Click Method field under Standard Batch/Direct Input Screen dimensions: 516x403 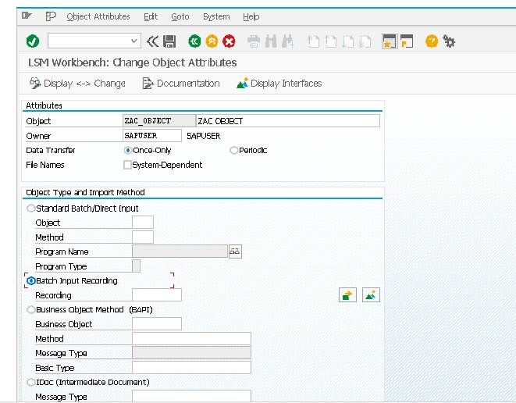coord(143,237)
